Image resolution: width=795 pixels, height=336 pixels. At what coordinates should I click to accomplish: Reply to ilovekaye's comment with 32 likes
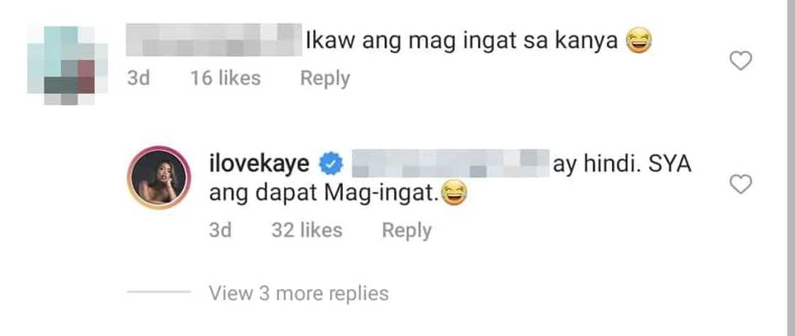click(407, 231)
